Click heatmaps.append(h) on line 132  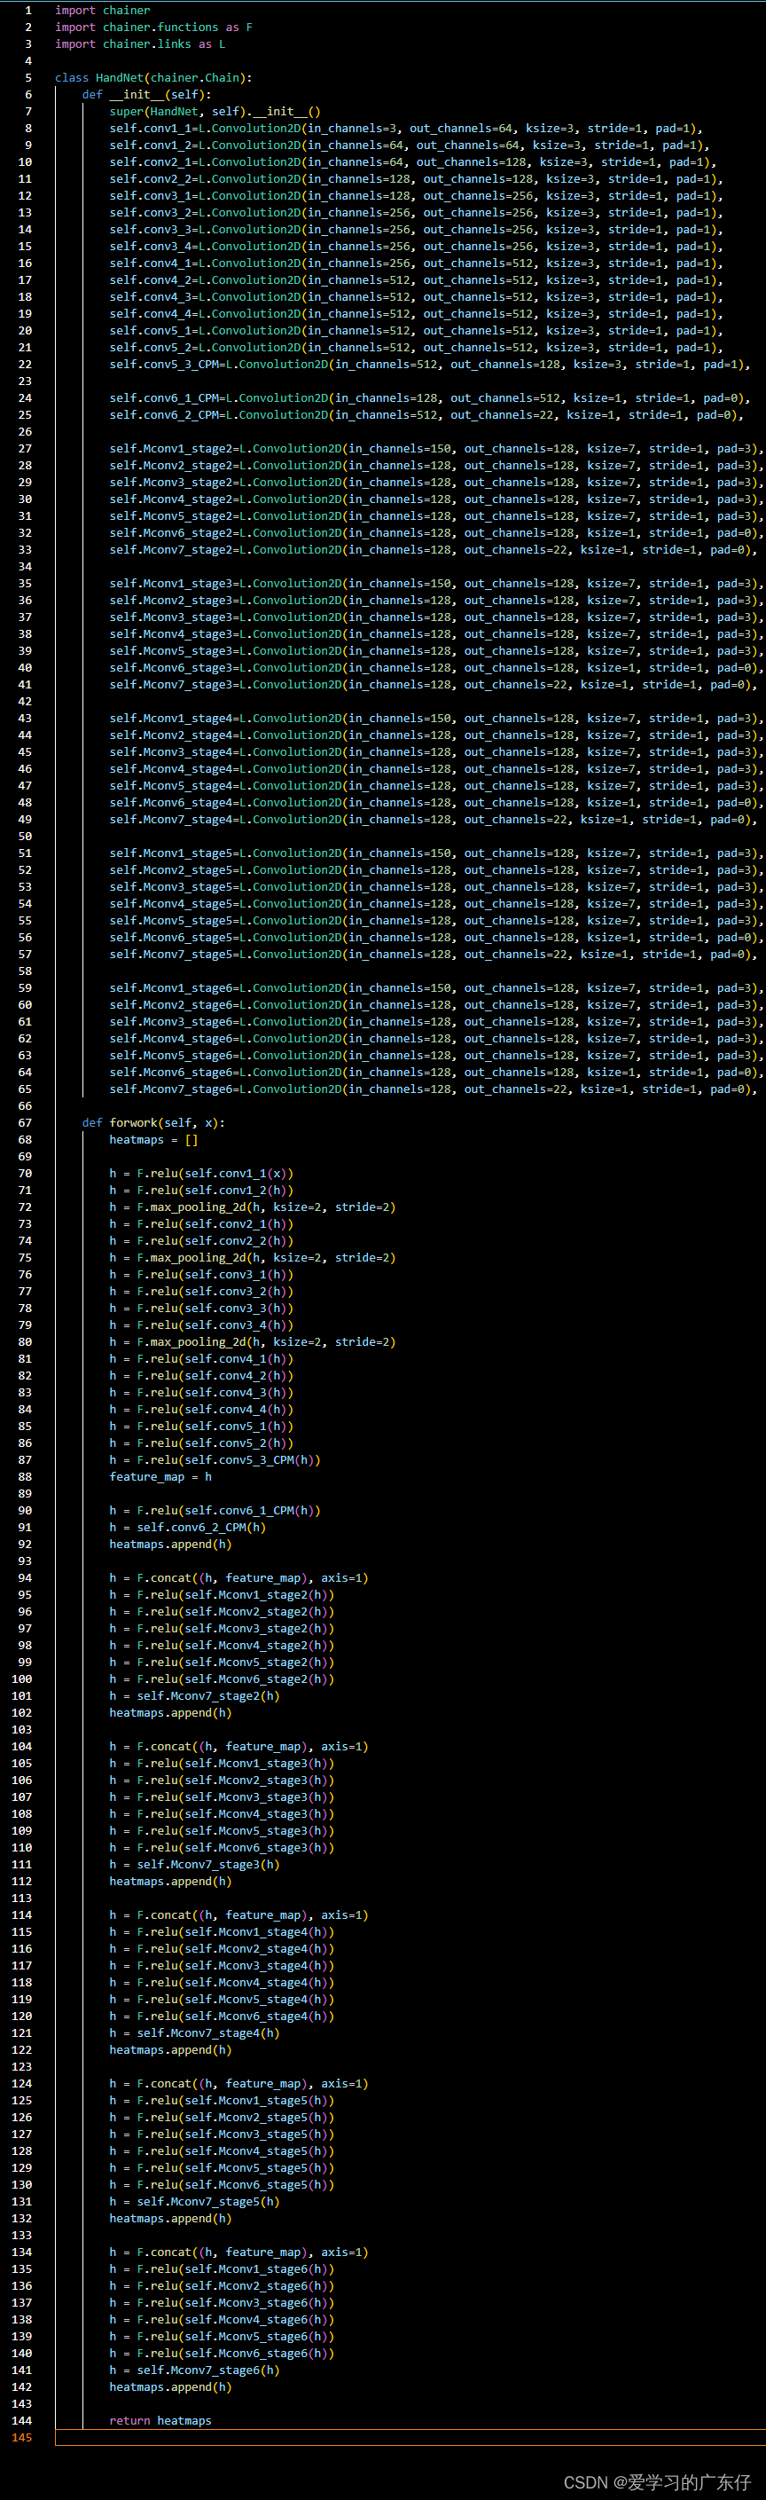click(170, 2219)
